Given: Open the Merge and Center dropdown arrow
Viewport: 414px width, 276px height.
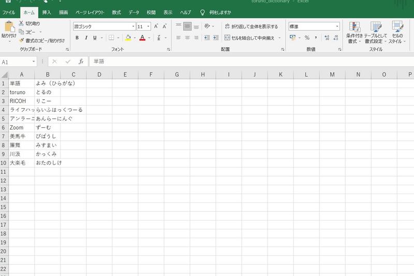Looking at the screenshot, I should (279, 38).
